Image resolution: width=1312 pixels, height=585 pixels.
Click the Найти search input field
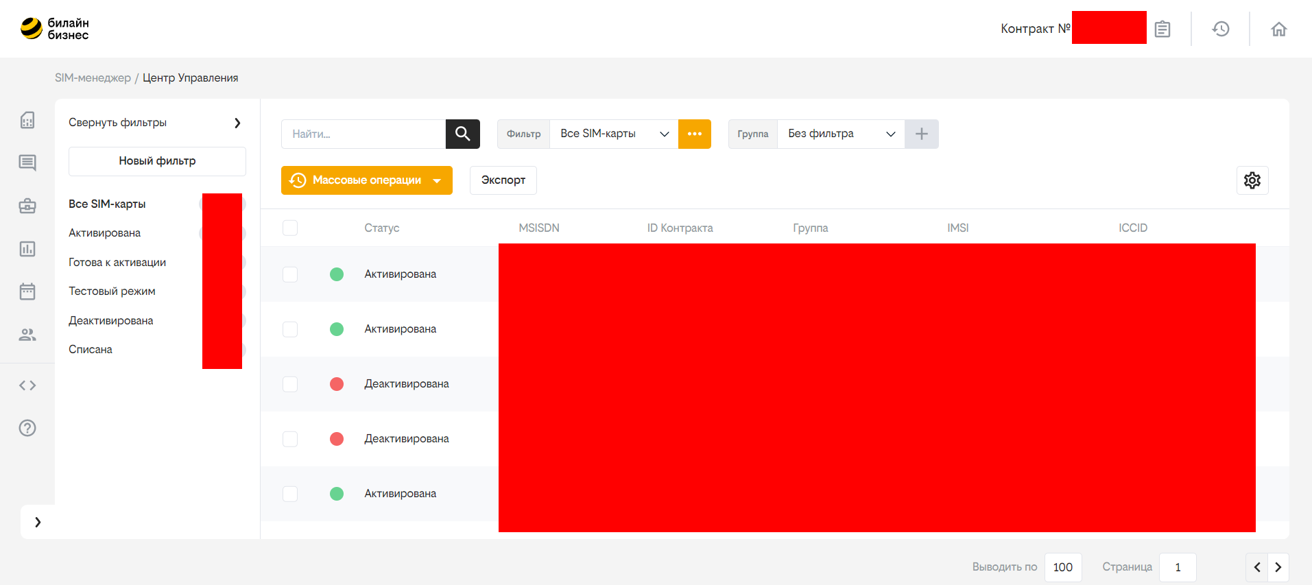[363, 134]
